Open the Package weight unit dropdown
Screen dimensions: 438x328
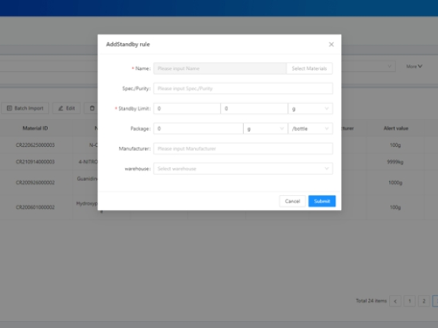pos(265,129)
